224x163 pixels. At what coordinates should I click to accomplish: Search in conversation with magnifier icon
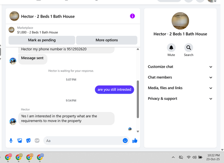point(189,47)
